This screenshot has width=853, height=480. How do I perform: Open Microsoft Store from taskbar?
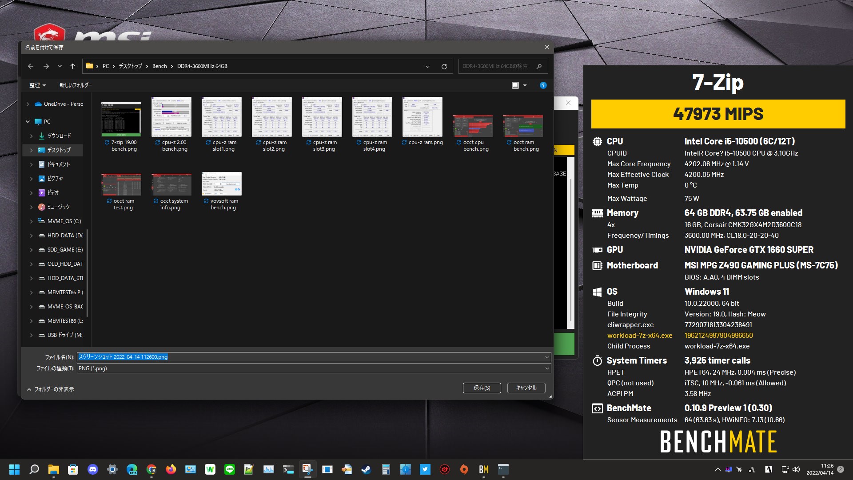73,469
